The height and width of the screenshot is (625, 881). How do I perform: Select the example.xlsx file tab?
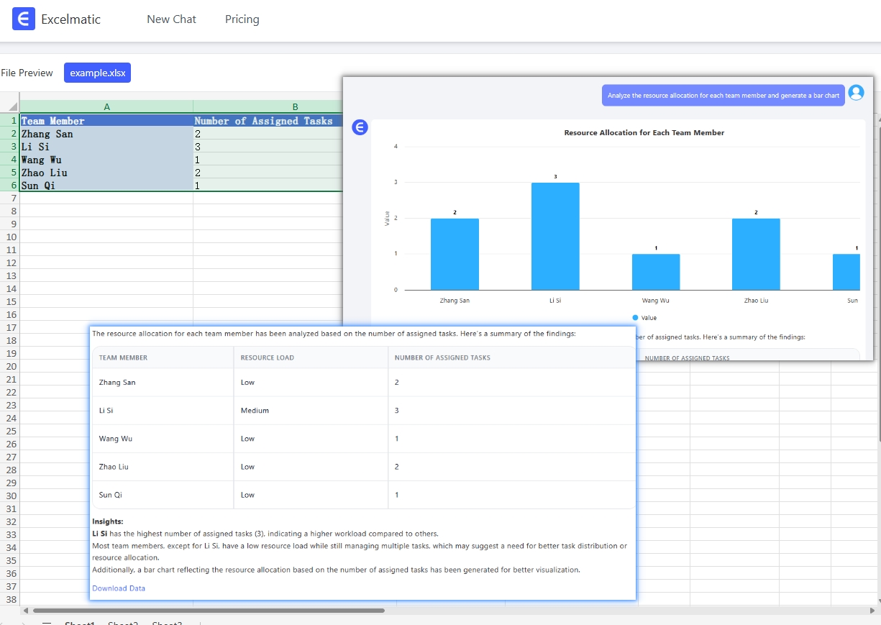(97, 73)
